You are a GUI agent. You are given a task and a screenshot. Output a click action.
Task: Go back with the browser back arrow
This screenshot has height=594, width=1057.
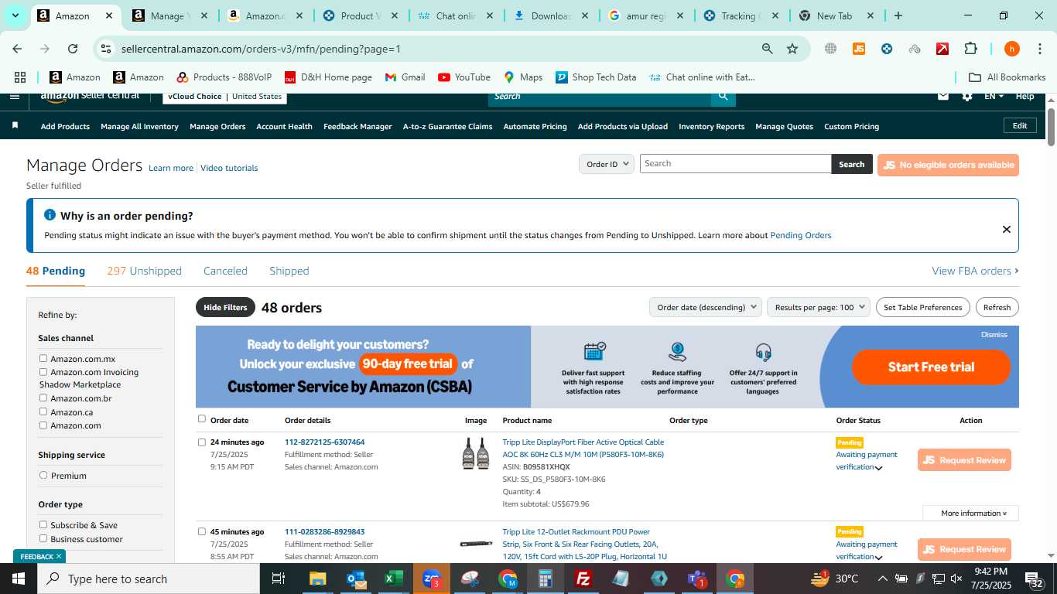coord(17,49)
